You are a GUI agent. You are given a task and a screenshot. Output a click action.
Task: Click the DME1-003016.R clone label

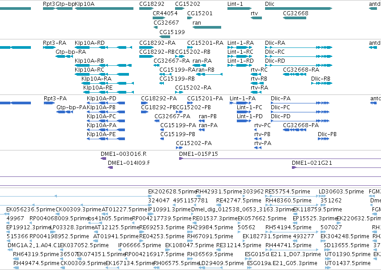point(124,154)
